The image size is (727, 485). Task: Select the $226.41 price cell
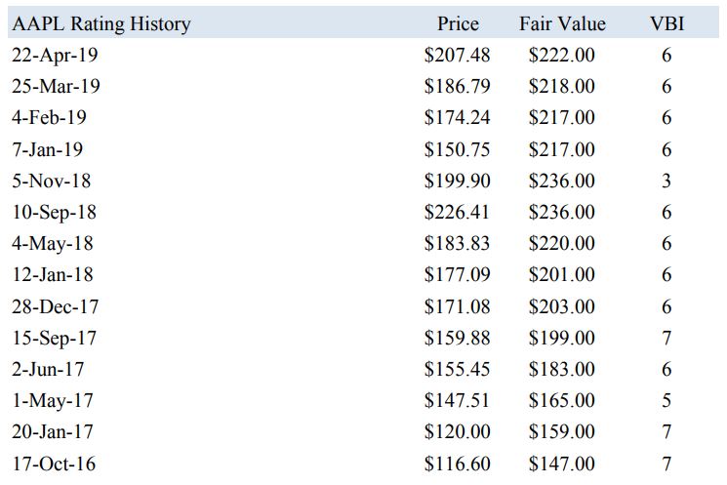458,212
